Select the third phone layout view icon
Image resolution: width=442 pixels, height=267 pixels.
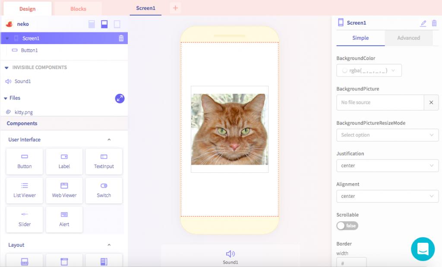pyautogui.click(x=117, y=24)
